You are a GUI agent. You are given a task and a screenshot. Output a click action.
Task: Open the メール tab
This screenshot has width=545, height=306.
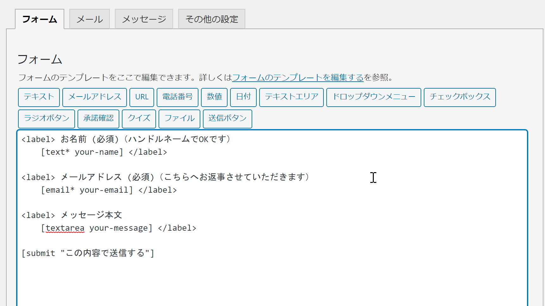tap(90, 19)
